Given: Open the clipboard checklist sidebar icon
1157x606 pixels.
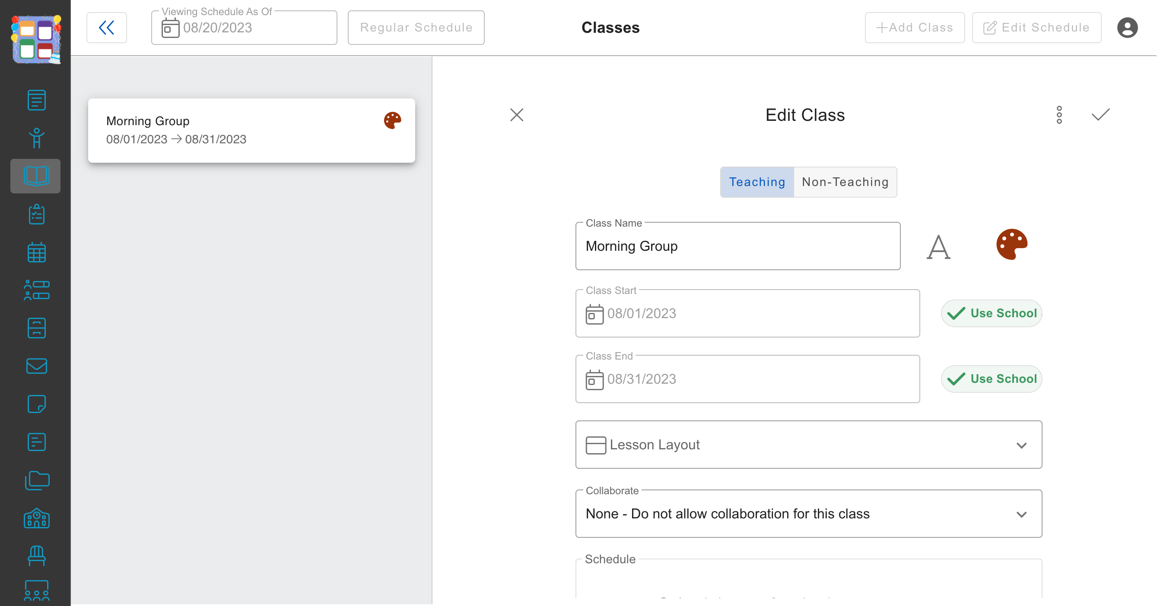Looking at the screenshot, I should (36, 215).
